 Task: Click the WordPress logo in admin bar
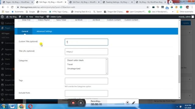(x=2, y=17)
